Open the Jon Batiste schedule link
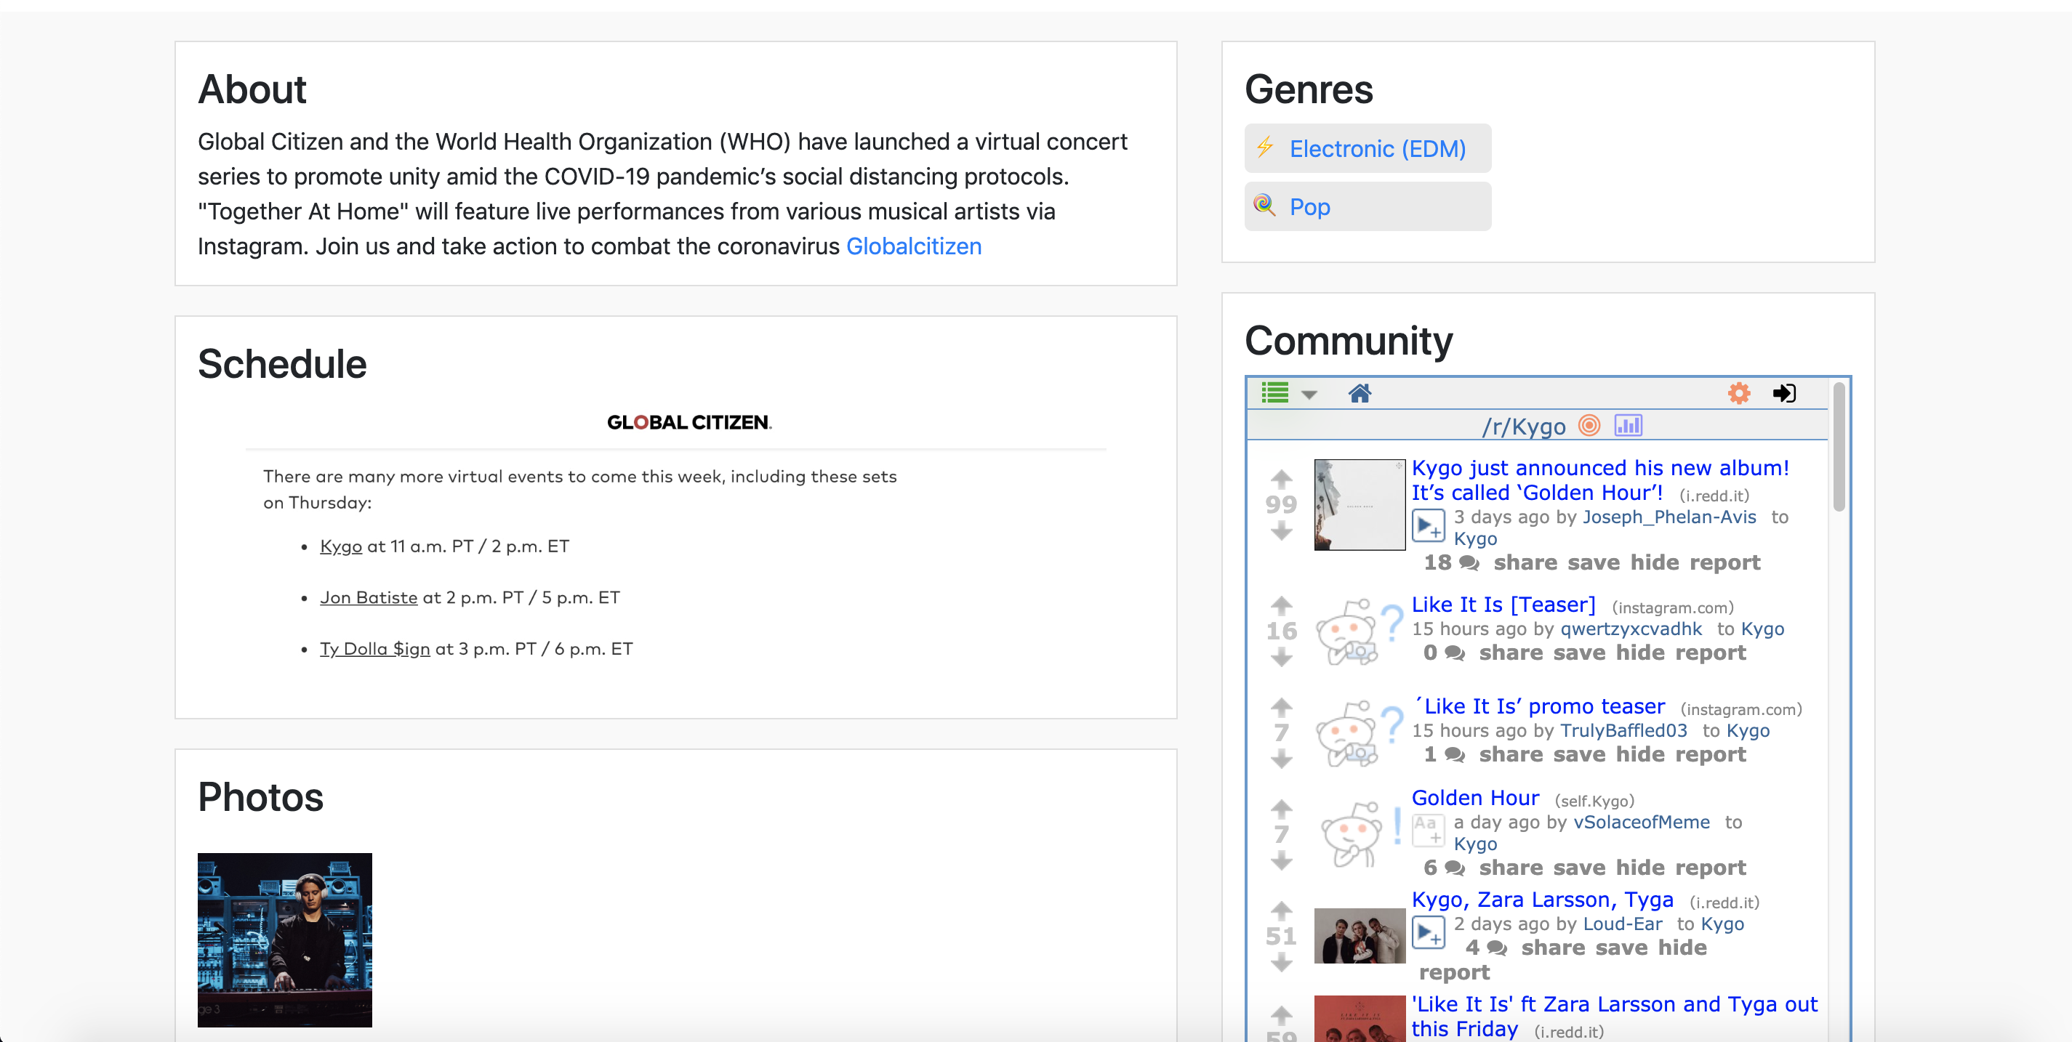Viewport: 2072px width, 1042px height. click(x=369, y=597)
